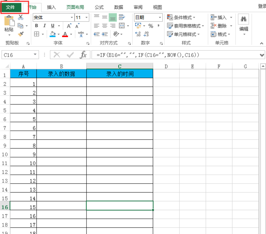
Task: Apply comma style
Action: click(x=159, y=26)
